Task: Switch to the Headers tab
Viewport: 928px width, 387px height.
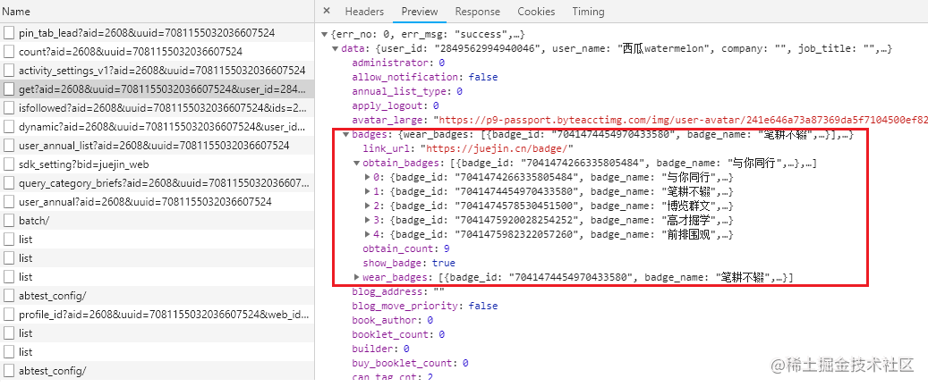Action: coord(364,12)
